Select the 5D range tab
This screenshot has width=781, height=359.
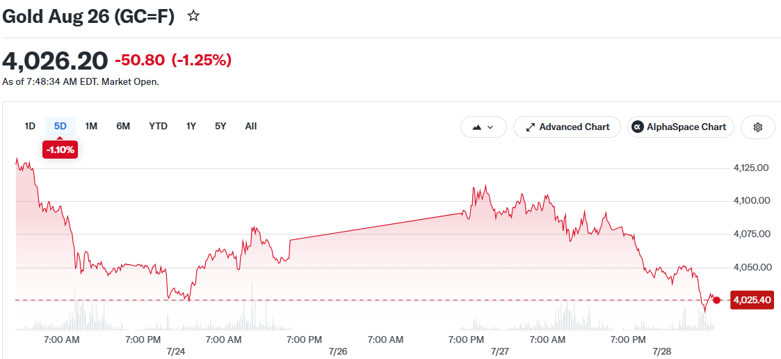click(x=61, y=126)
